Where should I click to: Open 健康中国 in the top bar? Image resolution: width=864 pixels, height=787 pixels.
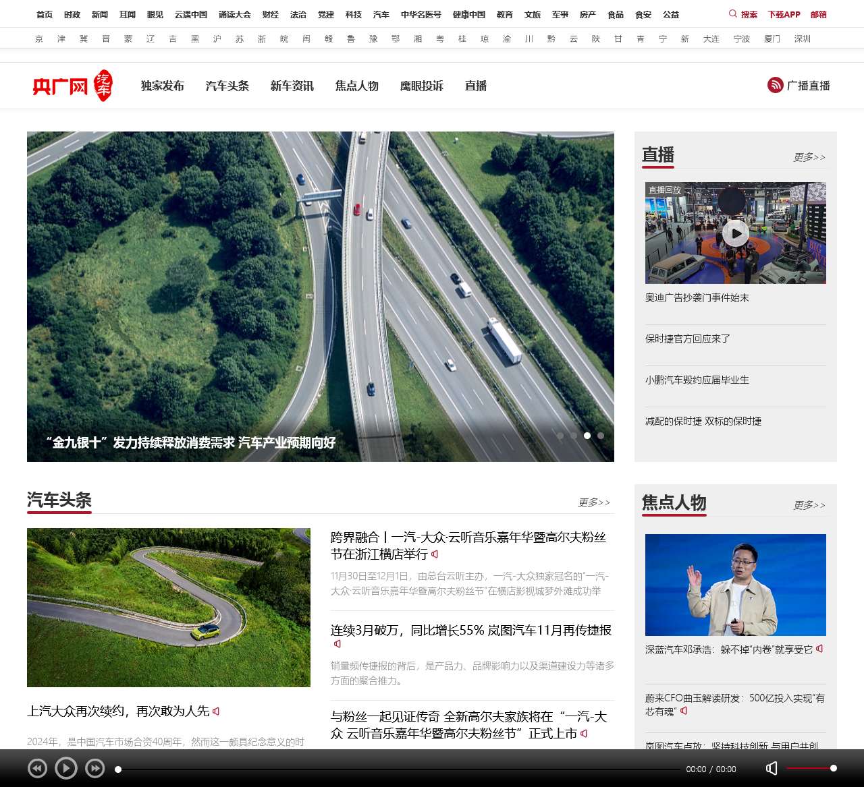pyautogui.click(x=469, y=14)
